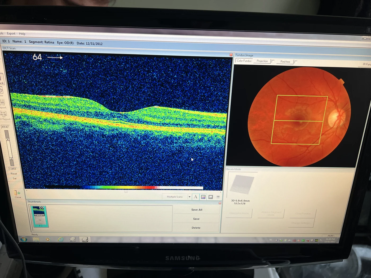Image resolution: width=371 pixels, height=278 pixels.
Task: Open the Help menu
Action: tap(22, 34)
